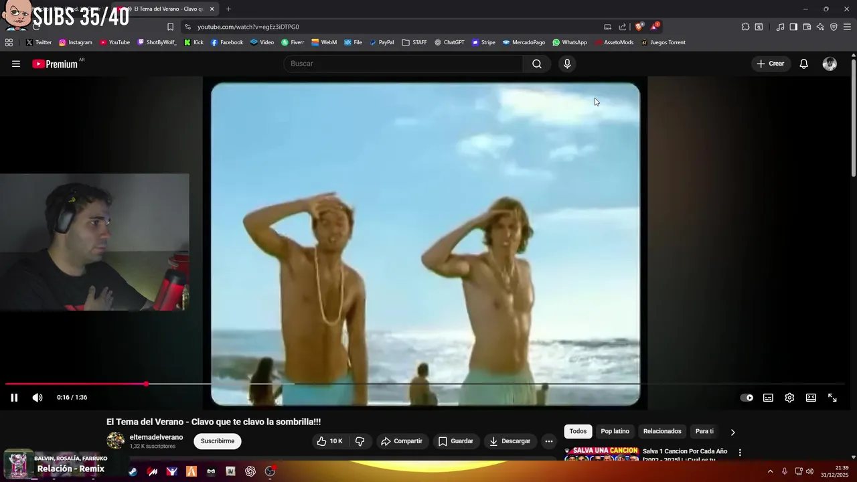
Task: Switch to theater mode view
Action: pos(811,398)
